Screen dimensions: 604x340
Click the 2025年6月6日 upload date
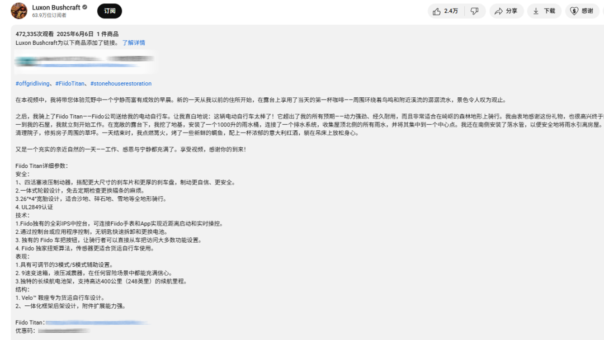[x=75, y=34]
